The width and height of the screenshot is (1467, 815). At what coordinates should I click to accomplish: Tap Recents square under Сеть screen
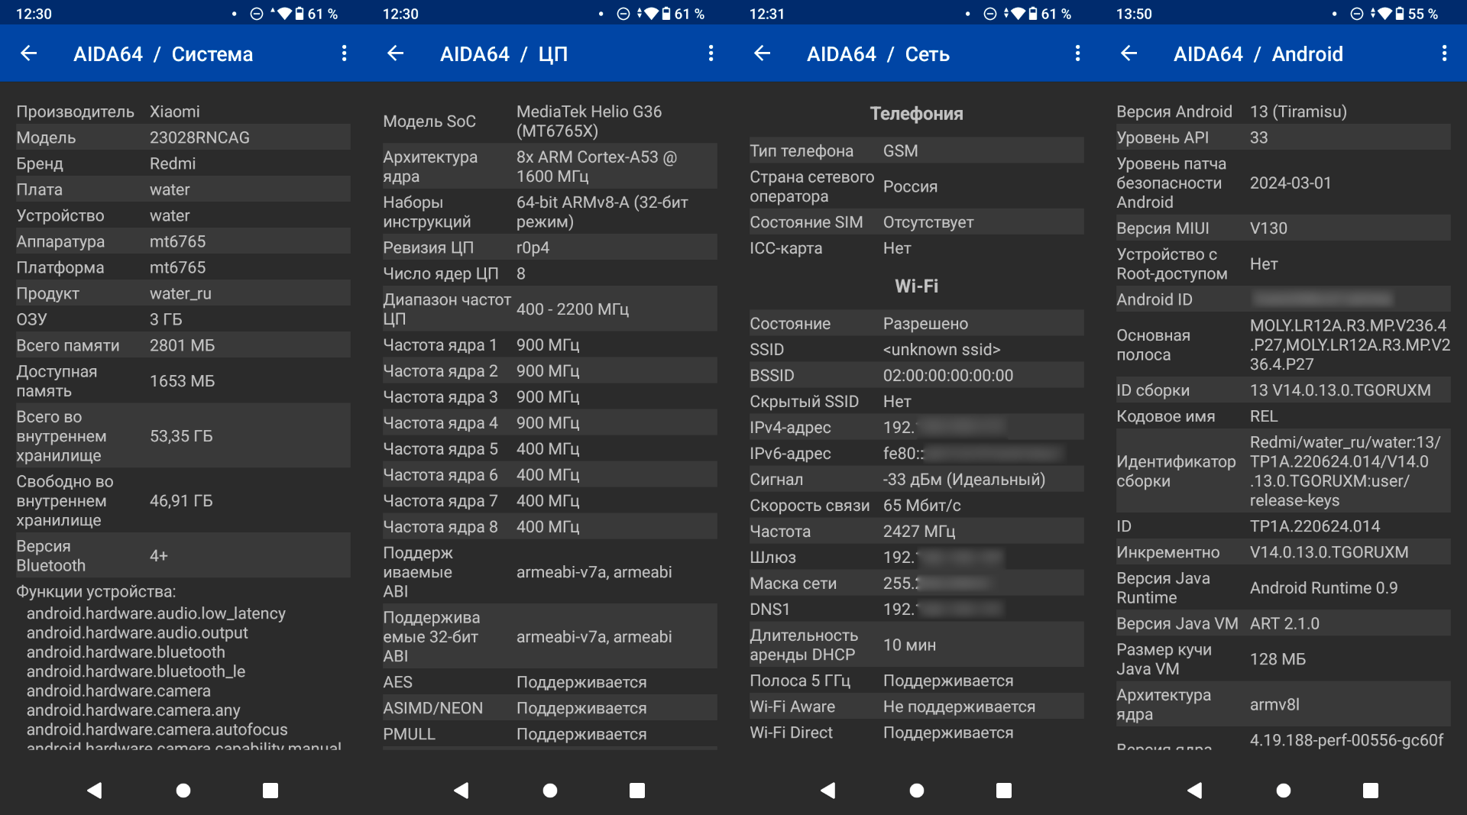point(1004,791)
